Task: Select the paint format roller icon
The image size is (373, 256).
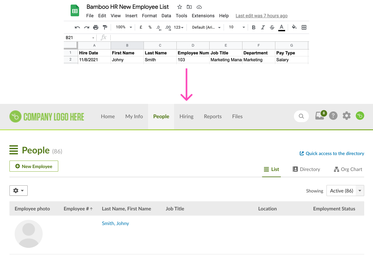Action: pos(105,27)
